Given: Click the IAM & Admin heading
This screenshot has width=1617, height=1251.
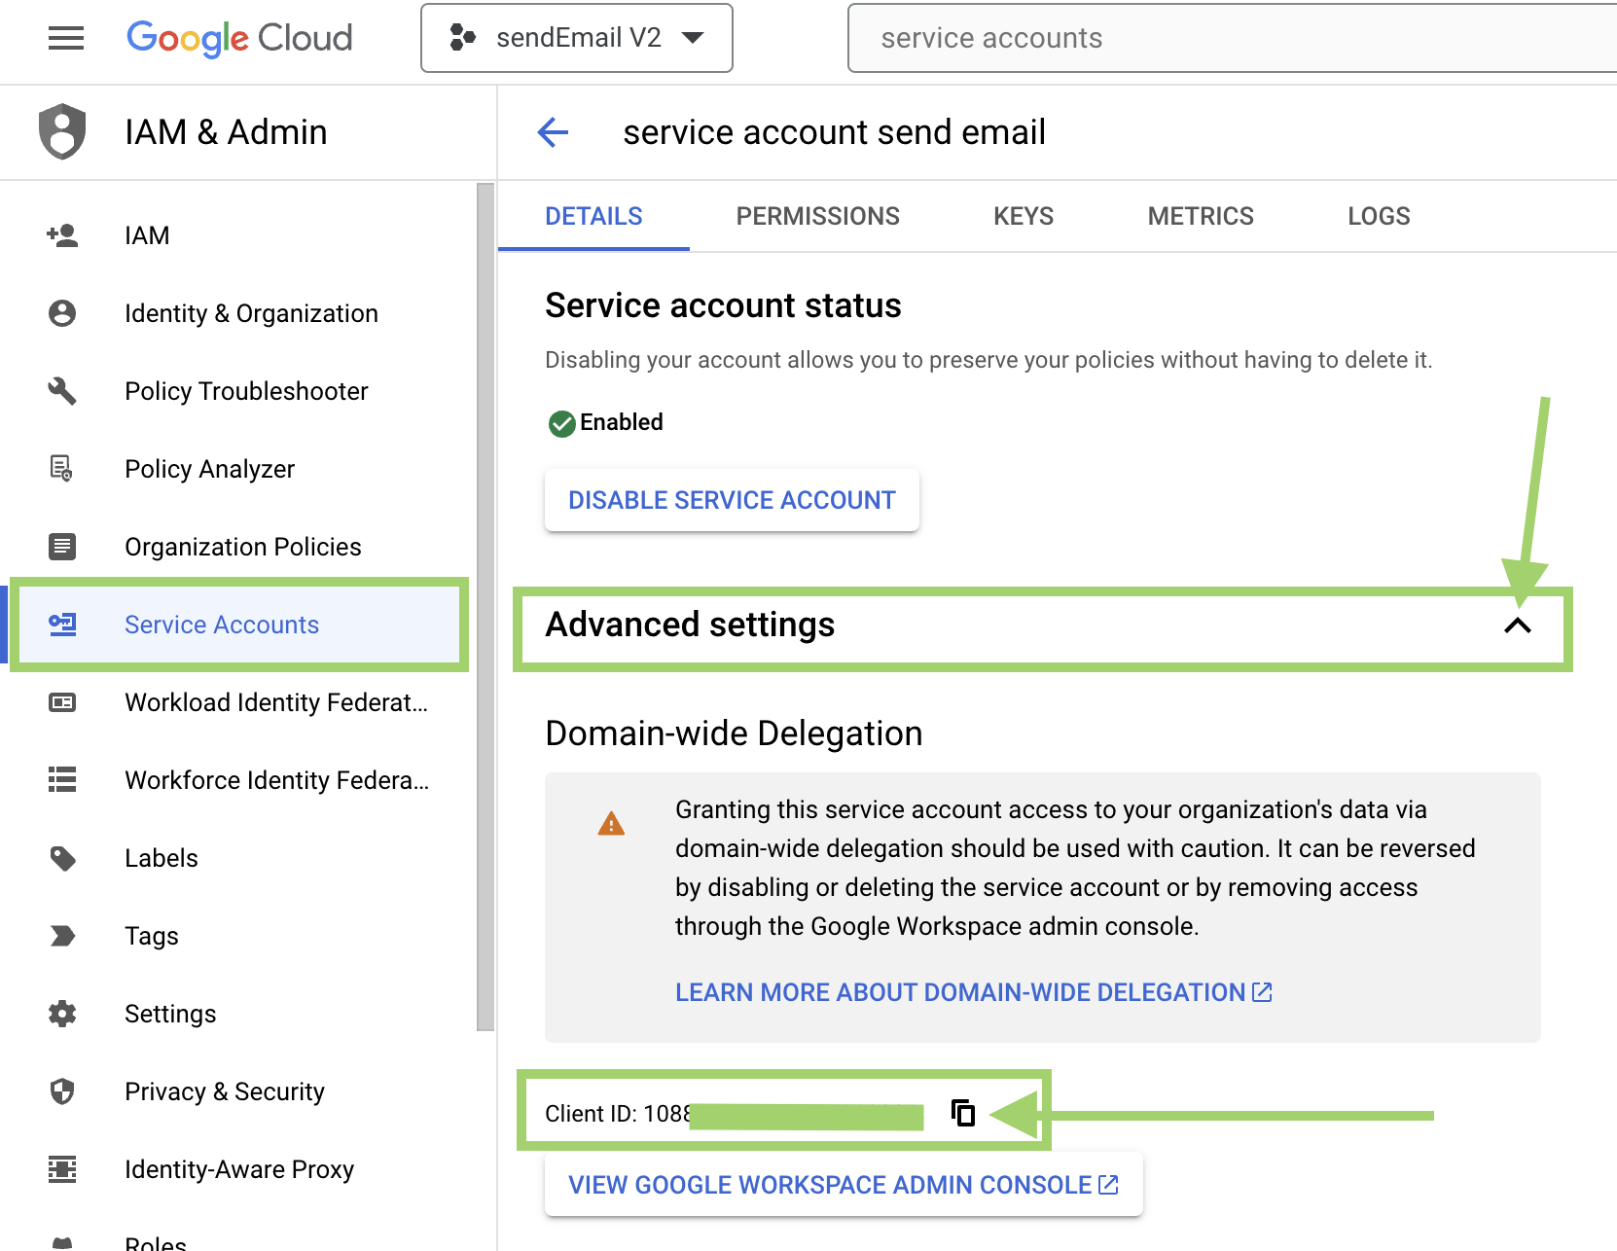Looking at the screenshot, I should coord(226,132).
